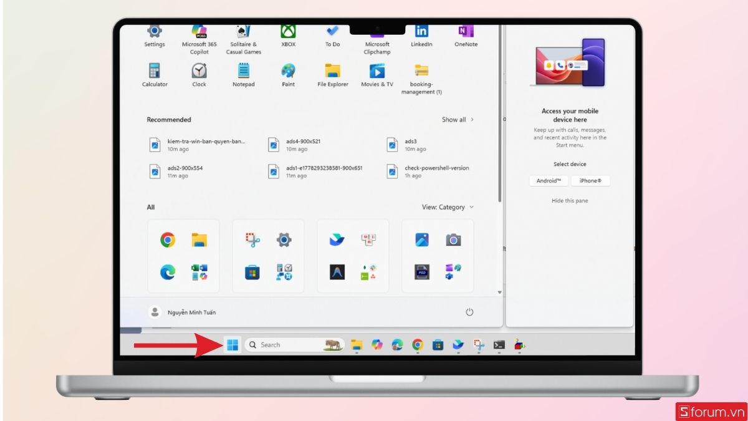Click the taskbar Search box
This screenshot has height=421, width=748.
[294, 345]
